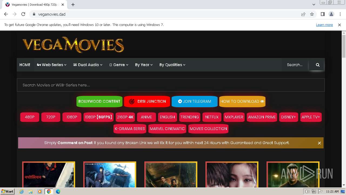The image size is (346, 195).
Task: Click the taskbar clock showing 11:21 AM
Action: (332, 191)
